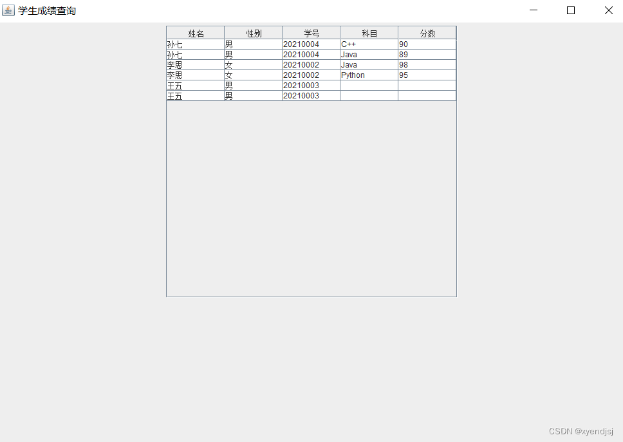Click the 学号 column header
The height and width of the screenshot is (442, 623).
click(311, 33)
